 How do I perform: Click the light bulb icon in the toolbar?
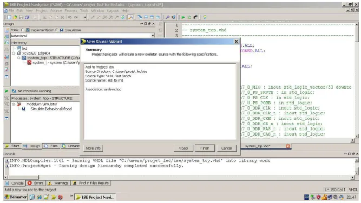[x=205, y=17]
